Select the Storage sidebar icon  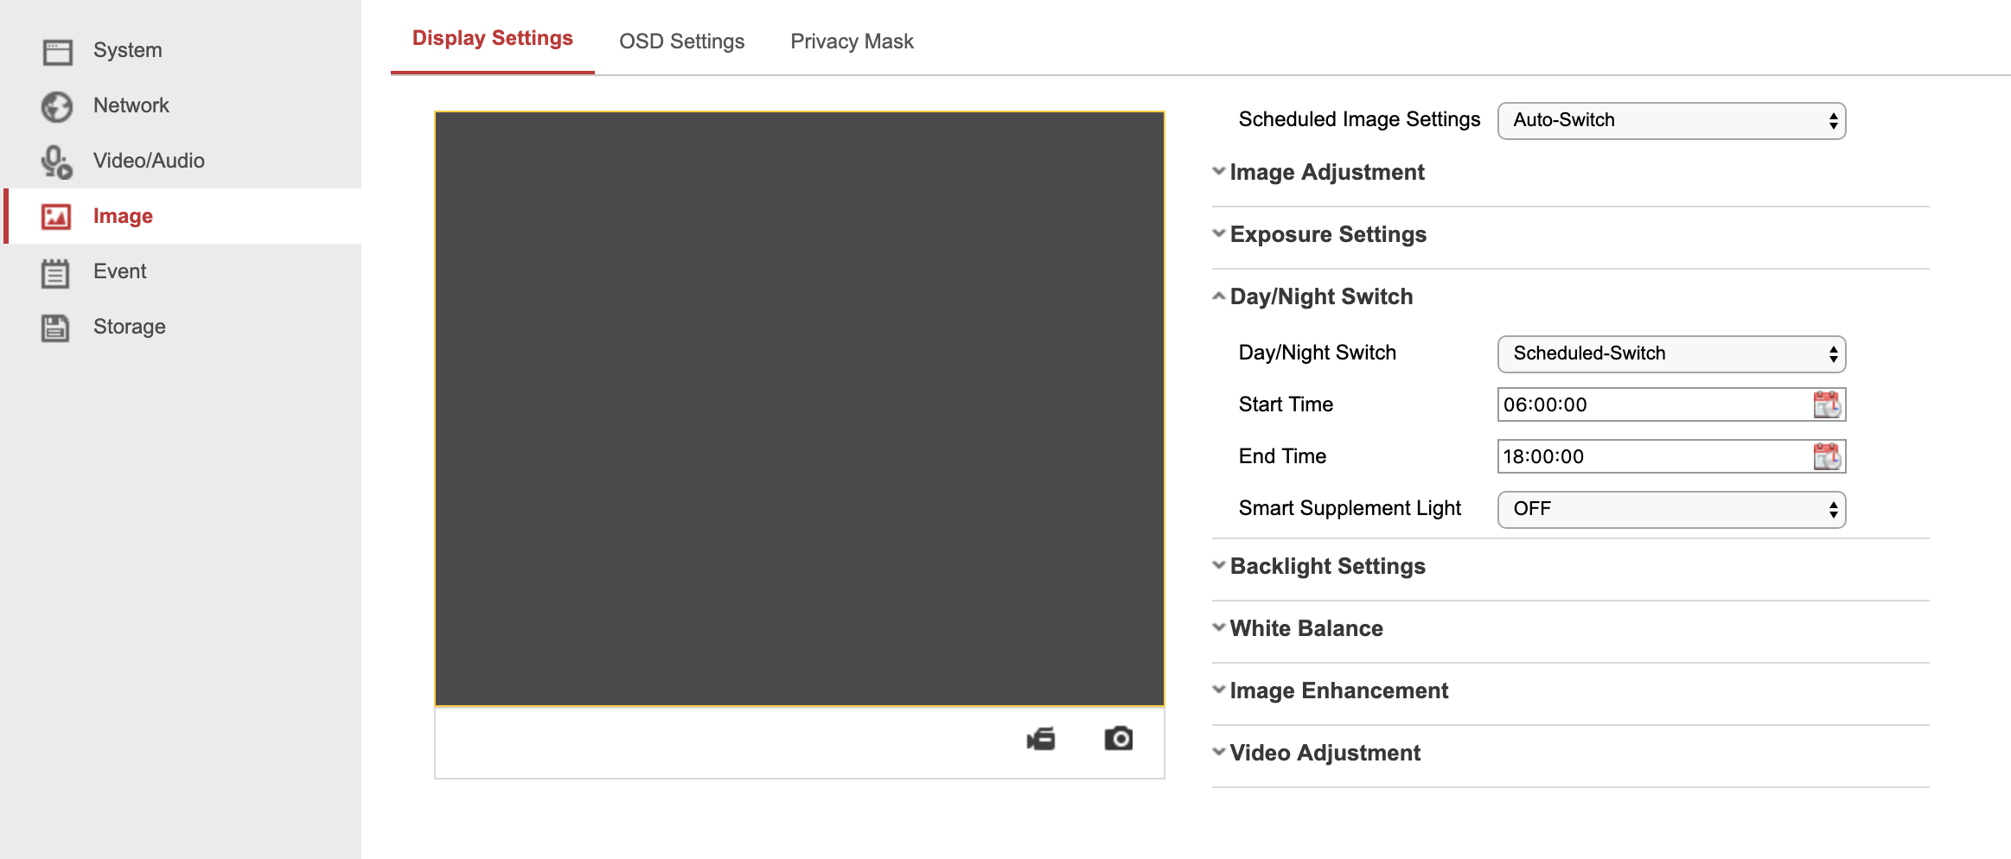click(x=55, y=326)
